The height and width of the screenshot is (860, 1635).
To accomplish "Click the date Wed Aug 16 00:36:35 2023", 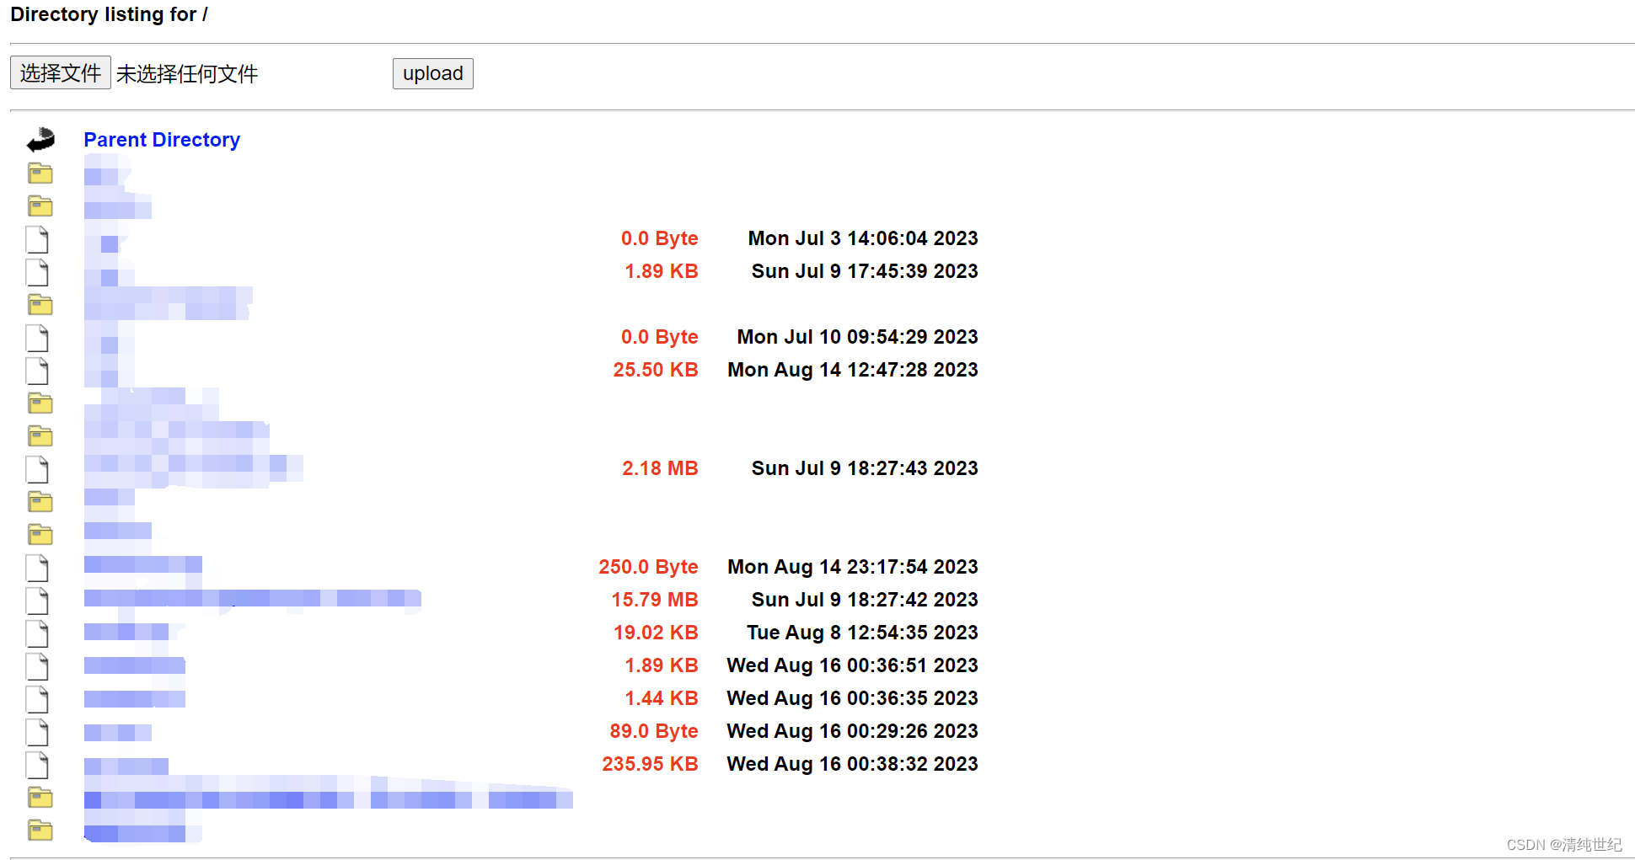I will click(x=852, y=698).
